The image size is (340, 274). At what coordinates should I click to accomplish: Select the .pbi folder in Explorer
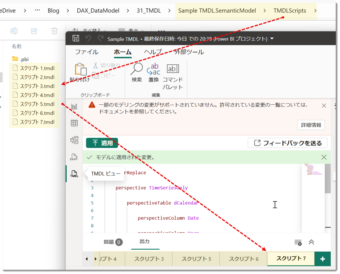(20, 59)
